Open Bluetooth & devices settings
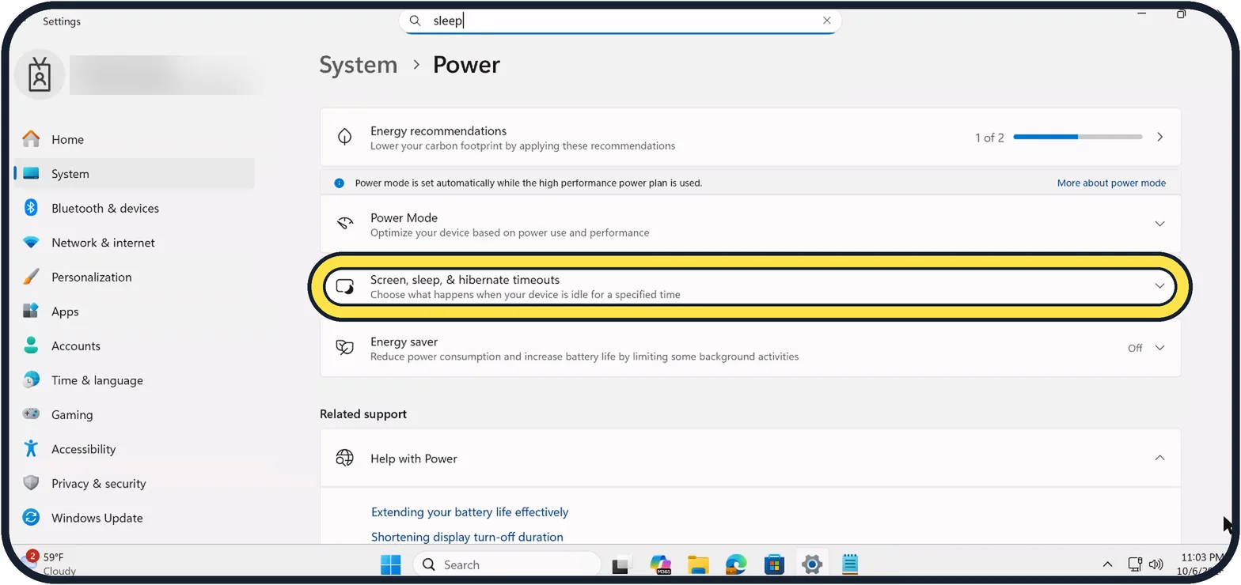Image resolution: width=1241 pixels, height=585 pixels. (135, 208)
